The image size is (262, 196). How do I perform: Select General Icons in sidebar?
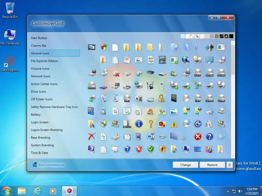click(x=54, y=53)
